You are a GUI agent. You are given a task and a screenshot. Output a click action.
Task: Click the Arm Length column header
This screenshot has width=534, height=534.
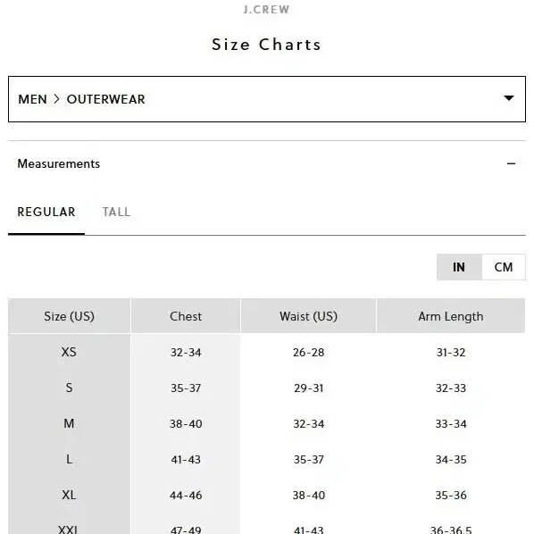(x=451, y=316)
